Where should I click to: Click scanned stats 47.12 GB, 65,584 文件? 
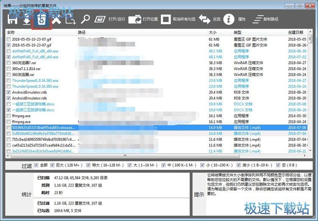[x=81, y=178]
